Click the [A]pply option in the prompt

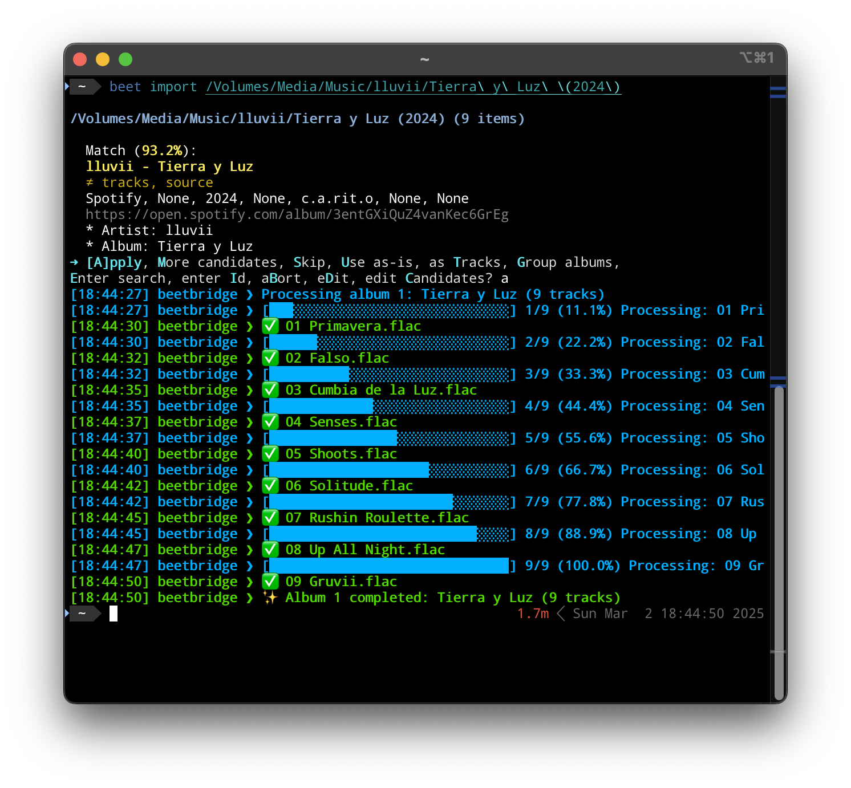[114, 262]
